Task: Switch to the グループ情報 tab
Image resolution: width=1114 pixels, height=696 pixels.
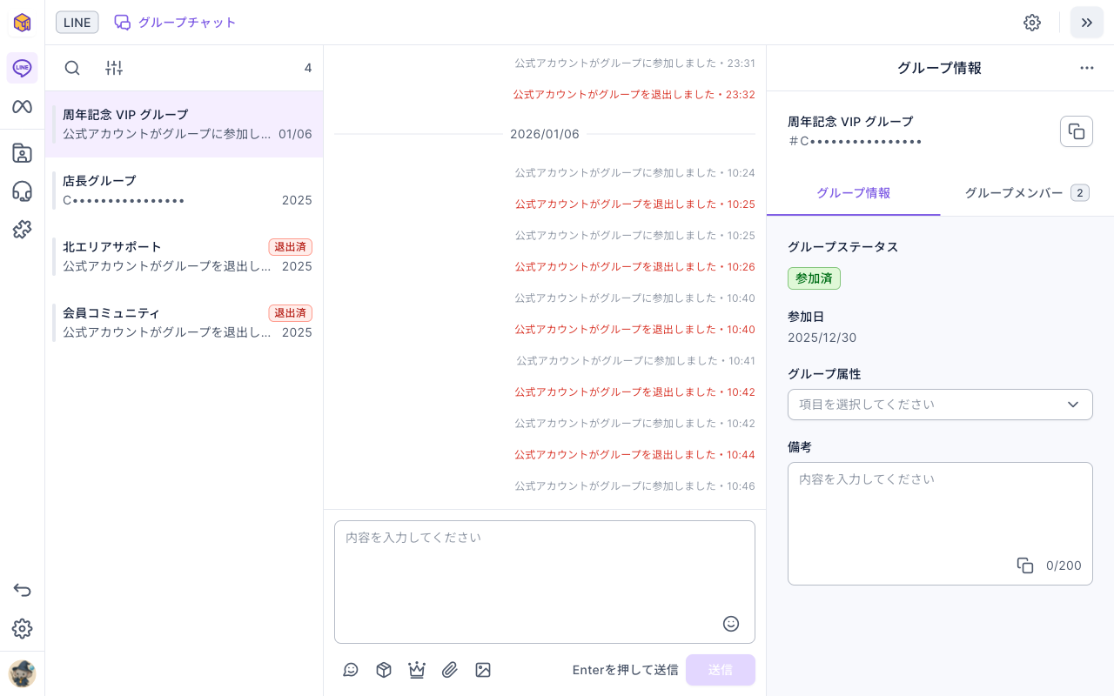Action: click(854, 193)
